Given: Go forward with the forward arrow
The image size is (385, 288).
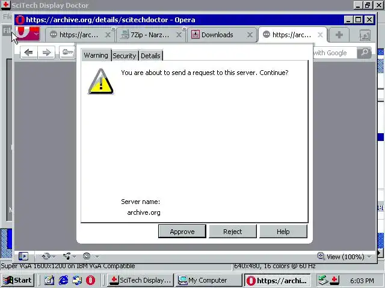Looking at the screenshot, I should click(46, 52).
